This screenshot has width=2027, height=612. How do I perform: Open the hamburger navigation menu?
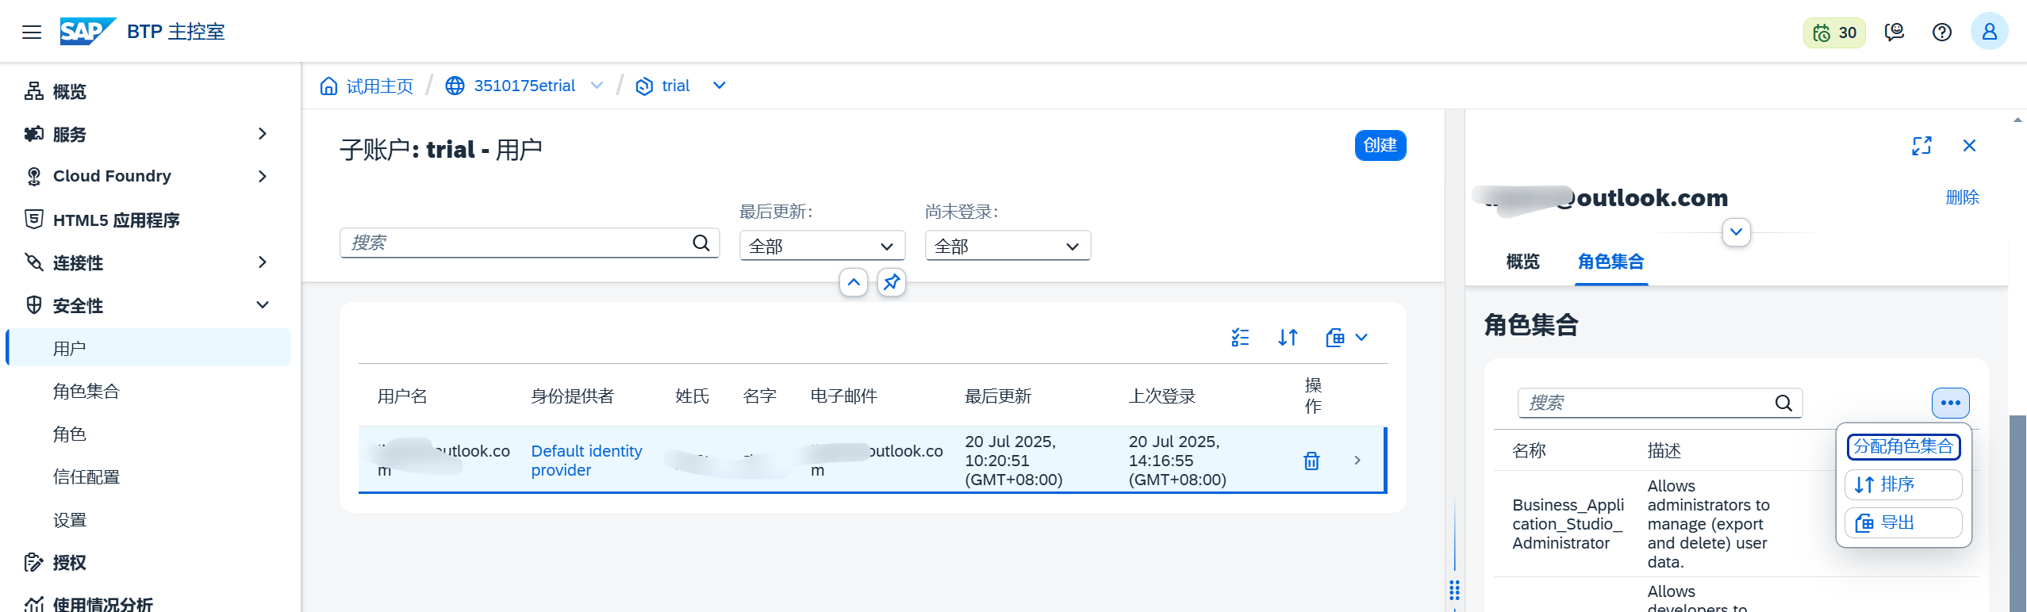32,32
